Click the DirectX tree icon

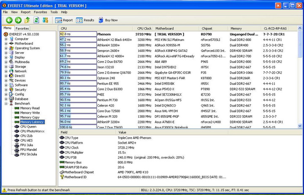pos(11,76)
